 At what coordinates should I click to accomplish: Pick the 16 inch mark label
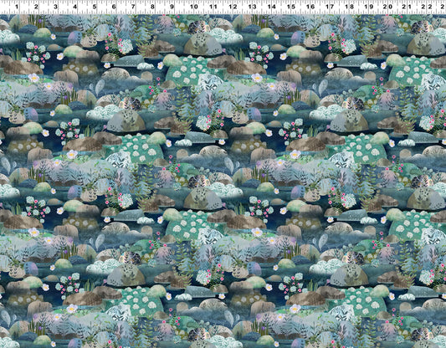(x=310, y=7)
